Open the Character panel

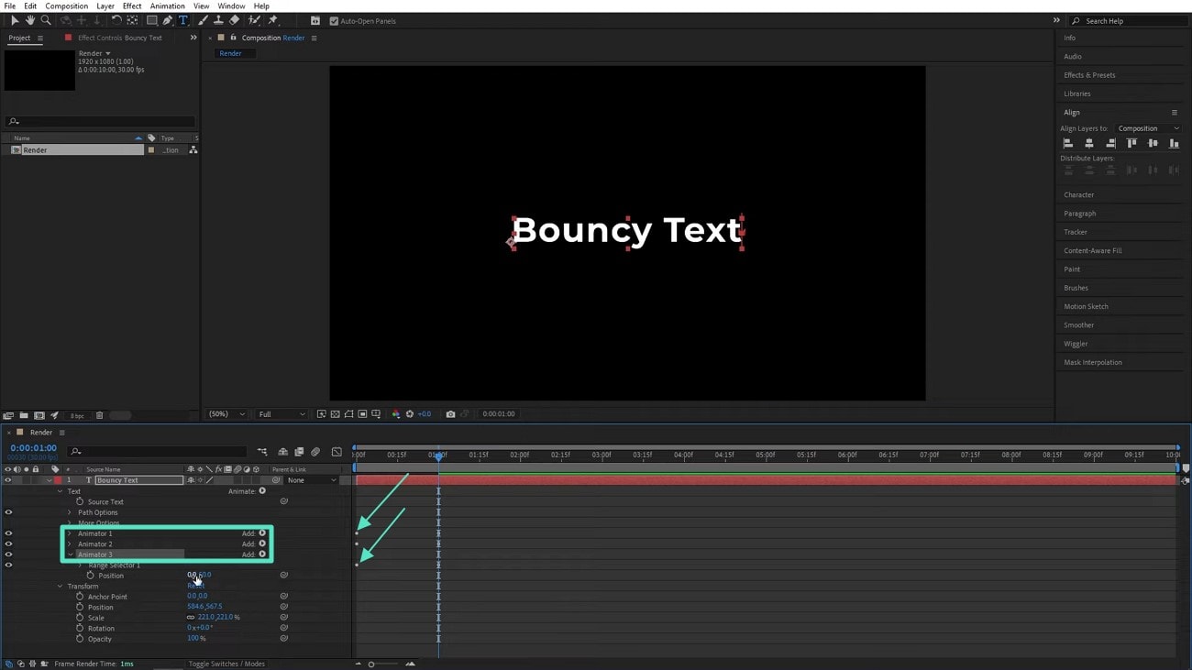point(1078,195)
